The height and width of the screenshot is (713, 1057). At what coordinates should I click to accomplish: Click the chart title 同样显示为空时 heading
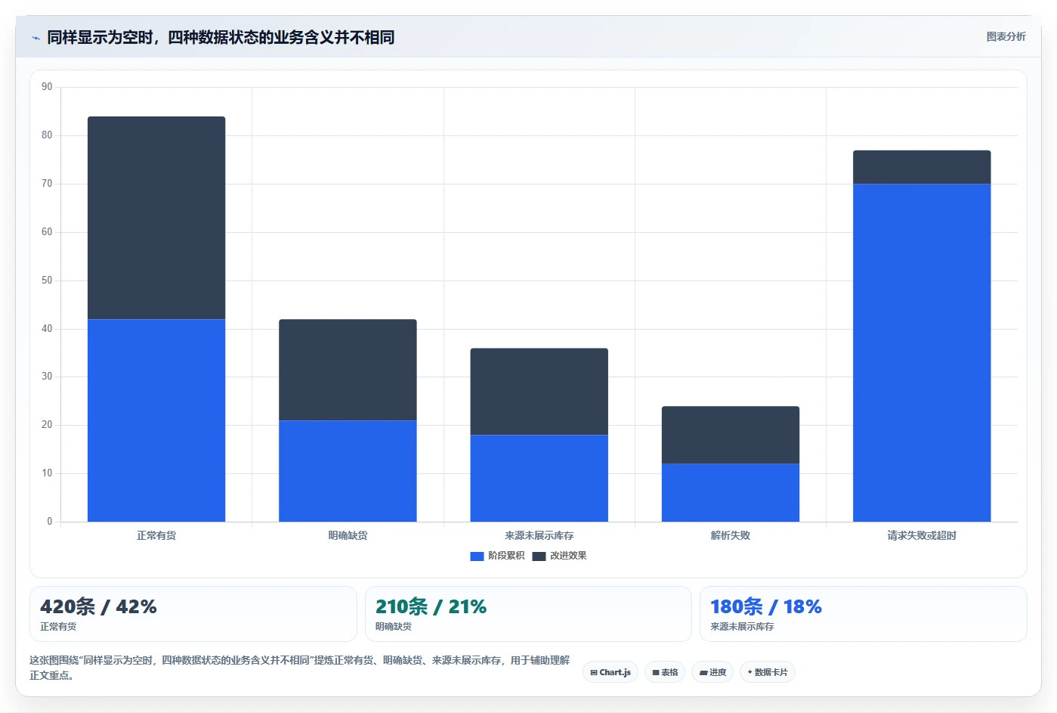(x=221, y=37)
